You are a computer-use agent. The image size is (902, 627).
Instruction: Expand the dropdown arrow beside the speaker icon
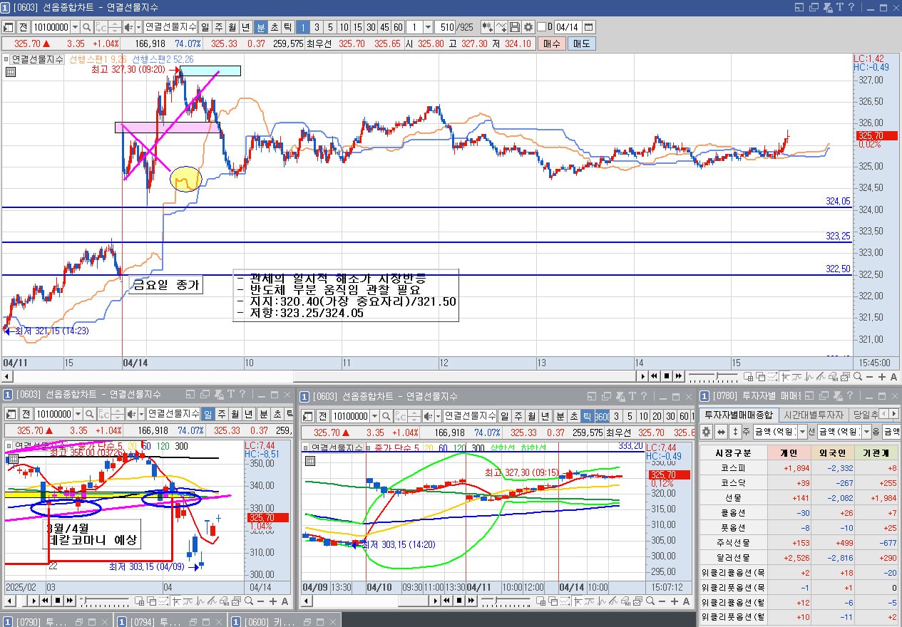[x=138, y=27]
